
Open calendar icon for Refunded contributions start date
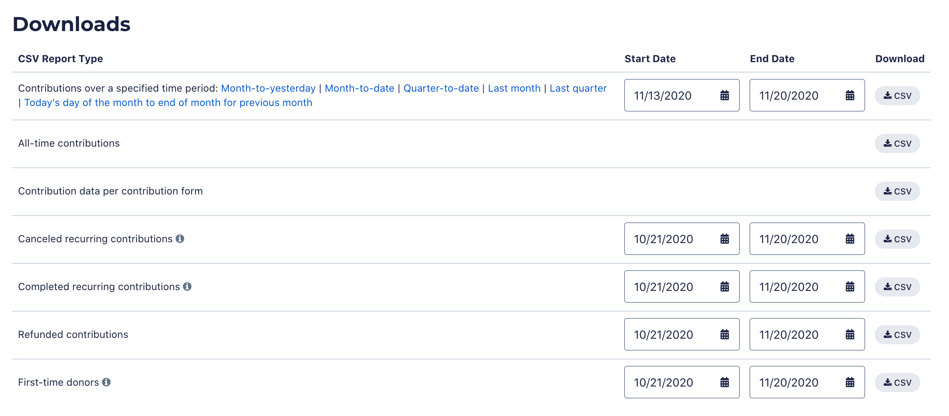tap(724, 334)
